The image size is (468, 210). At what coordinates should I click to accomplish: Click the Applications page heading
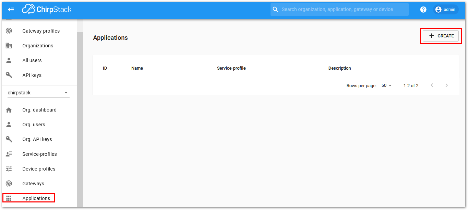coord(110,38)
